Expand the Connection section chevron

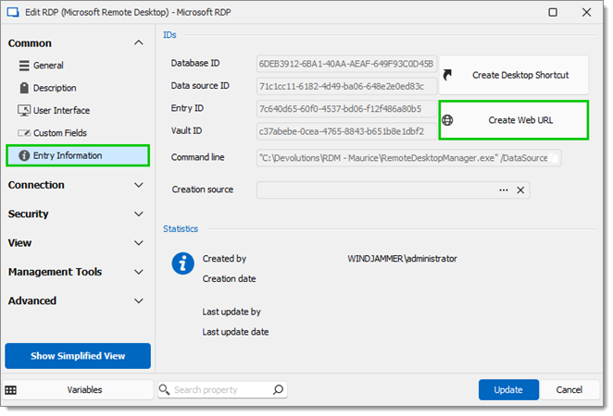139,185
